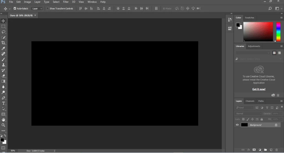
Task: Select the Clone Stamp tool
Action: (3, 65)
